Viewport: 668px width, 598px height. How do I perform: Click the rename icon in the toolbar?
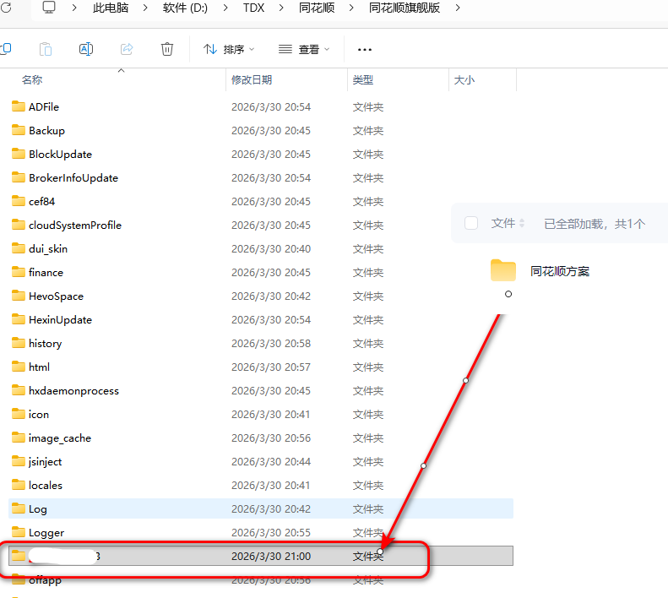coord(86,49)
